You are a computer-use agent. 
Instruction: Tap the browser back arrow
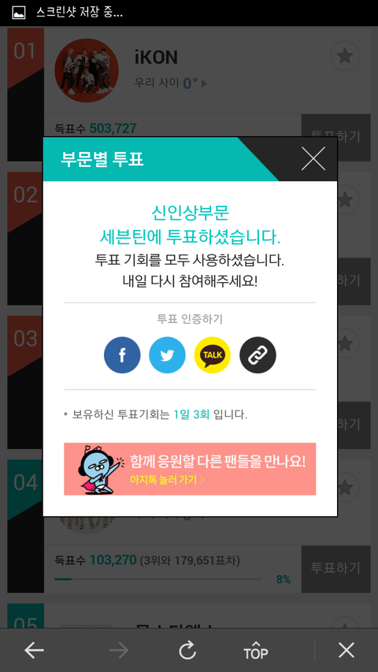tap(35, 651)
